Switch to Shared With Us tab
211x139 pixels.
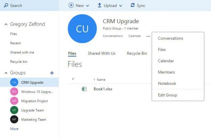point(102,54)
